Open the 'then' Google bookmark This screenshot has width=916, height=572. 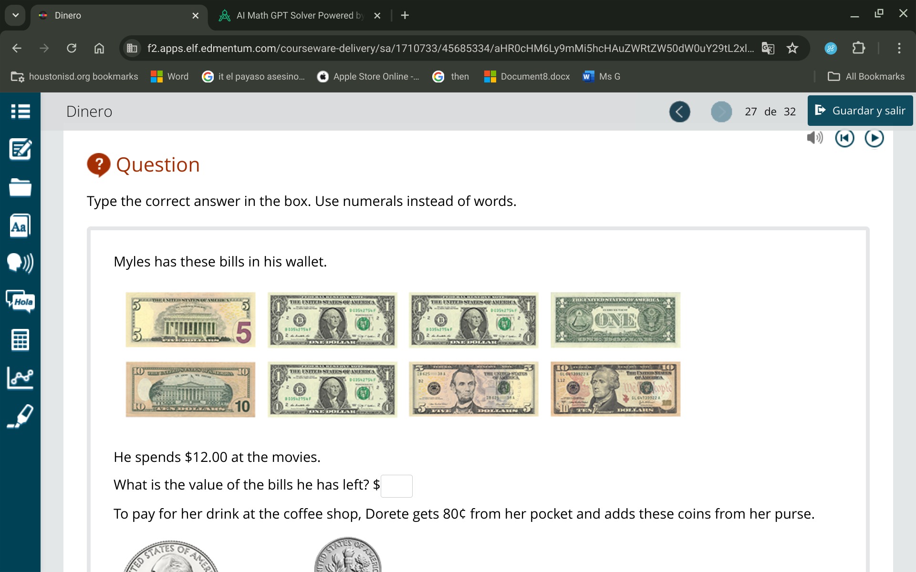[x=451, y=76]
